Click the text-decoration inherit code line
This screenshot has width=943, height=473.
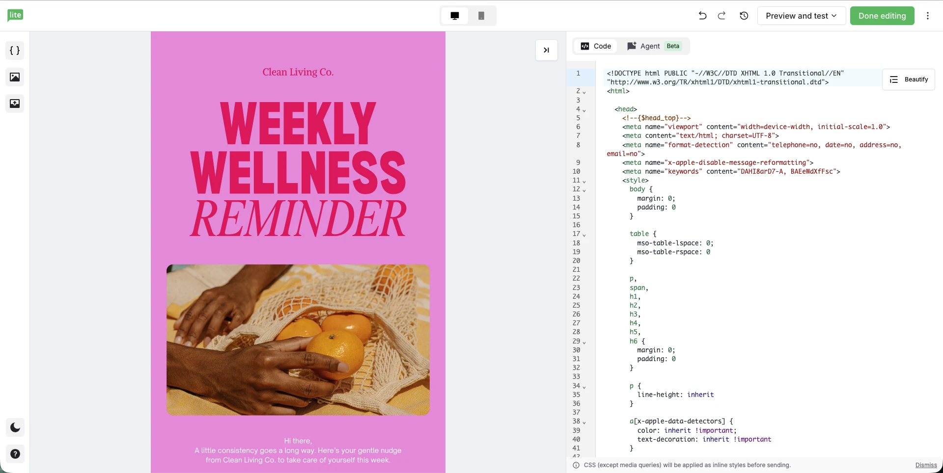tap(704, 439)
